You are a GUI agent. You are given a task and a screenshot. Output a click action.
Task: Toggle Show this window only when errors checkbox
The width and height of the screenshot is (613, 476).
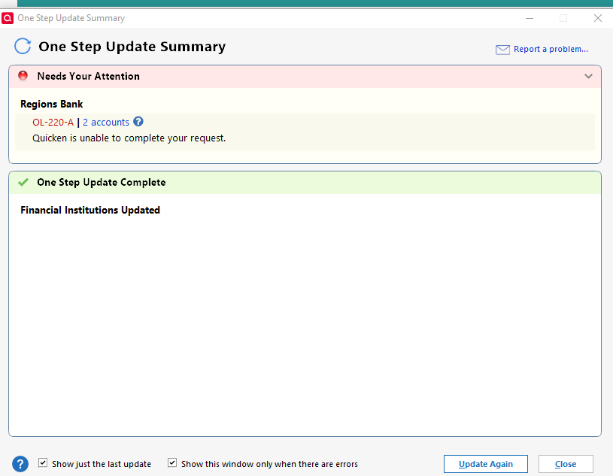point(172,463)
